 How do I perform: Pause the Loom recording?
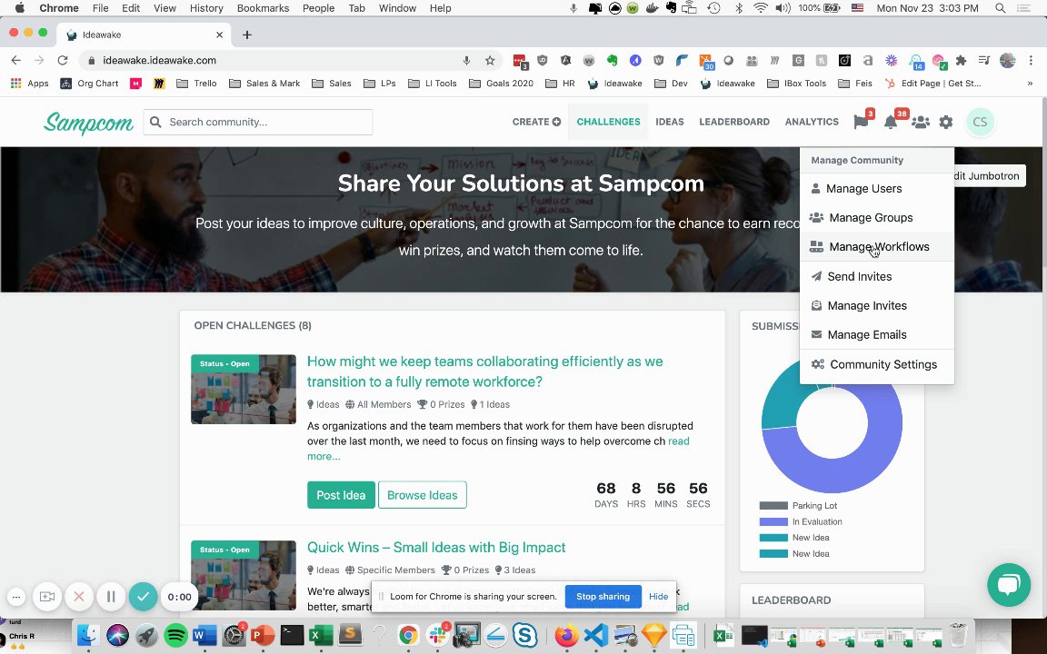tap(111, 597)
